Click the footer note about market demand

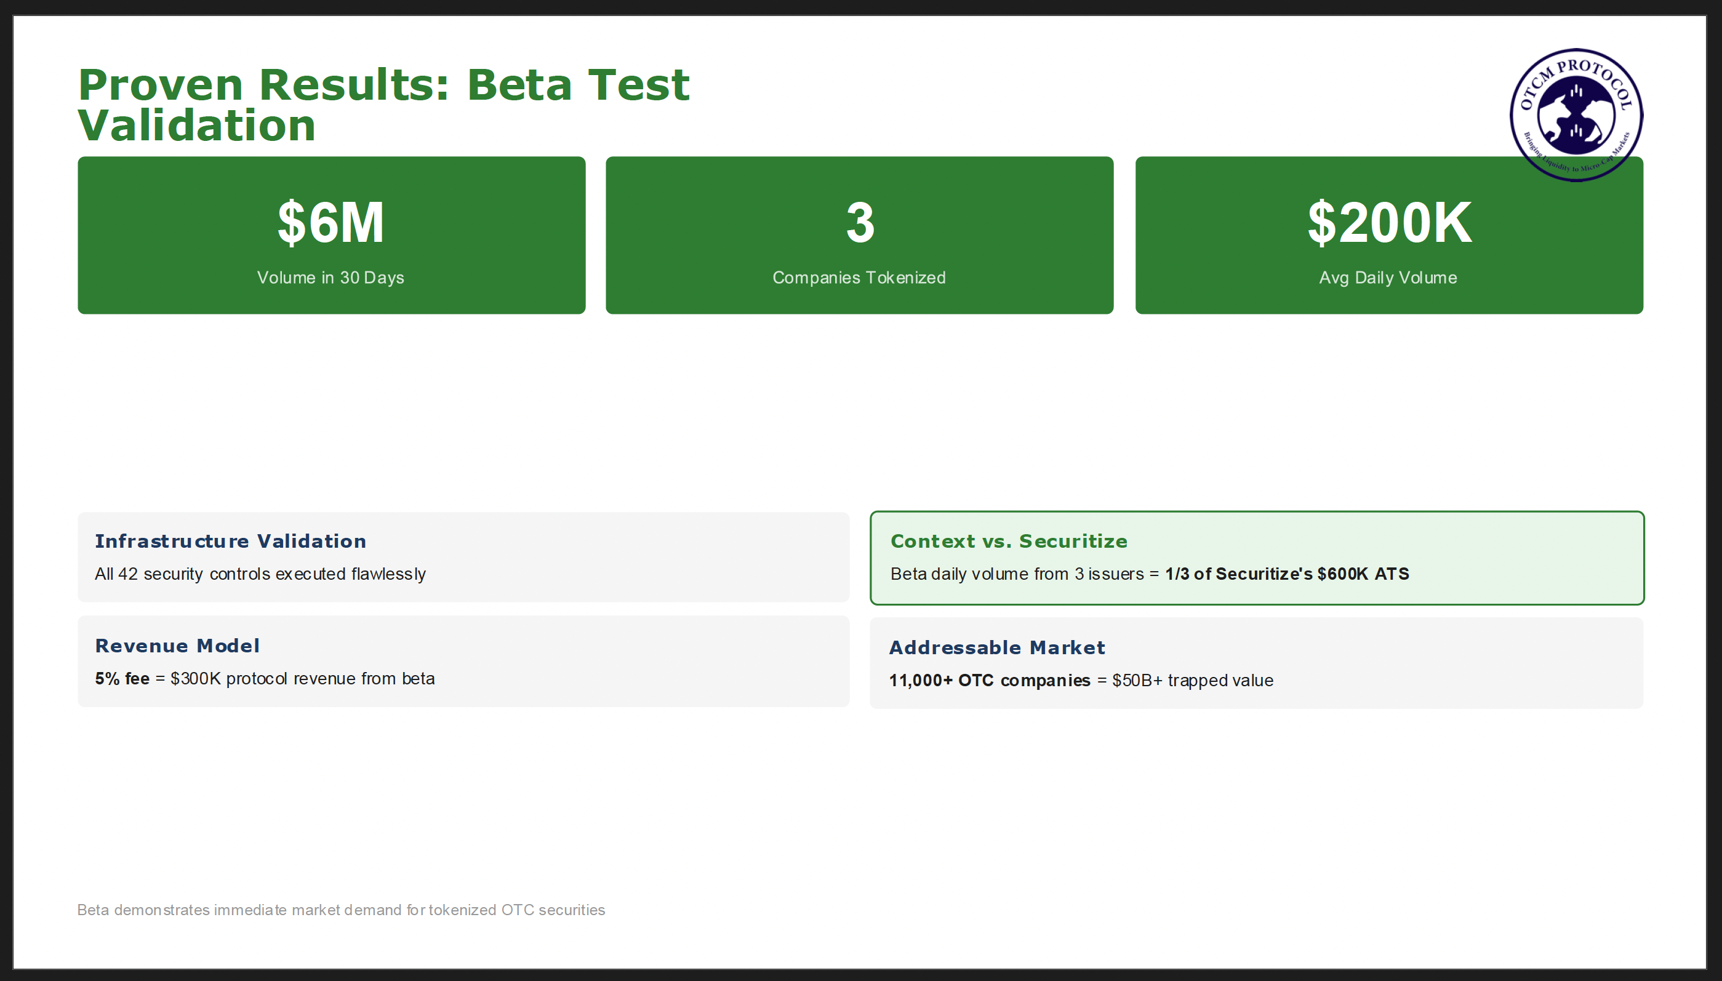coord(341,910)
